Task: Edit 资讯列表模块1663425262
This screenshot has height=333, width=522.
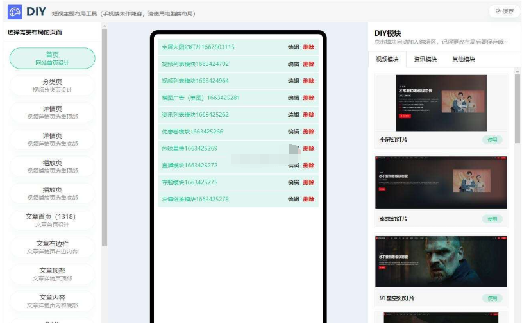Action: click(293, 115)
